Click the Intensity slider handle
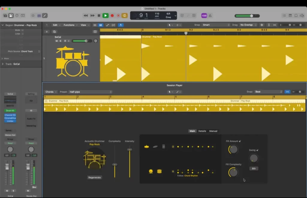 (x=130, y=149)
